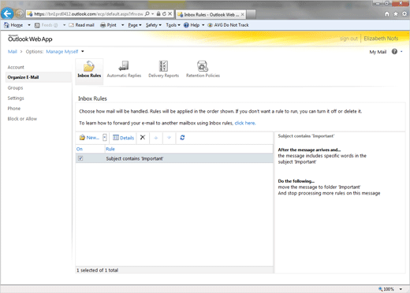Click the My Mail link
Image resolution: width=410 pixels, height=293 pixels.
378,52
